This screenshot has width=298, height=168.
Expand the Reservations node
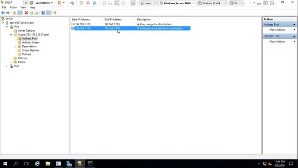[15, 47]
